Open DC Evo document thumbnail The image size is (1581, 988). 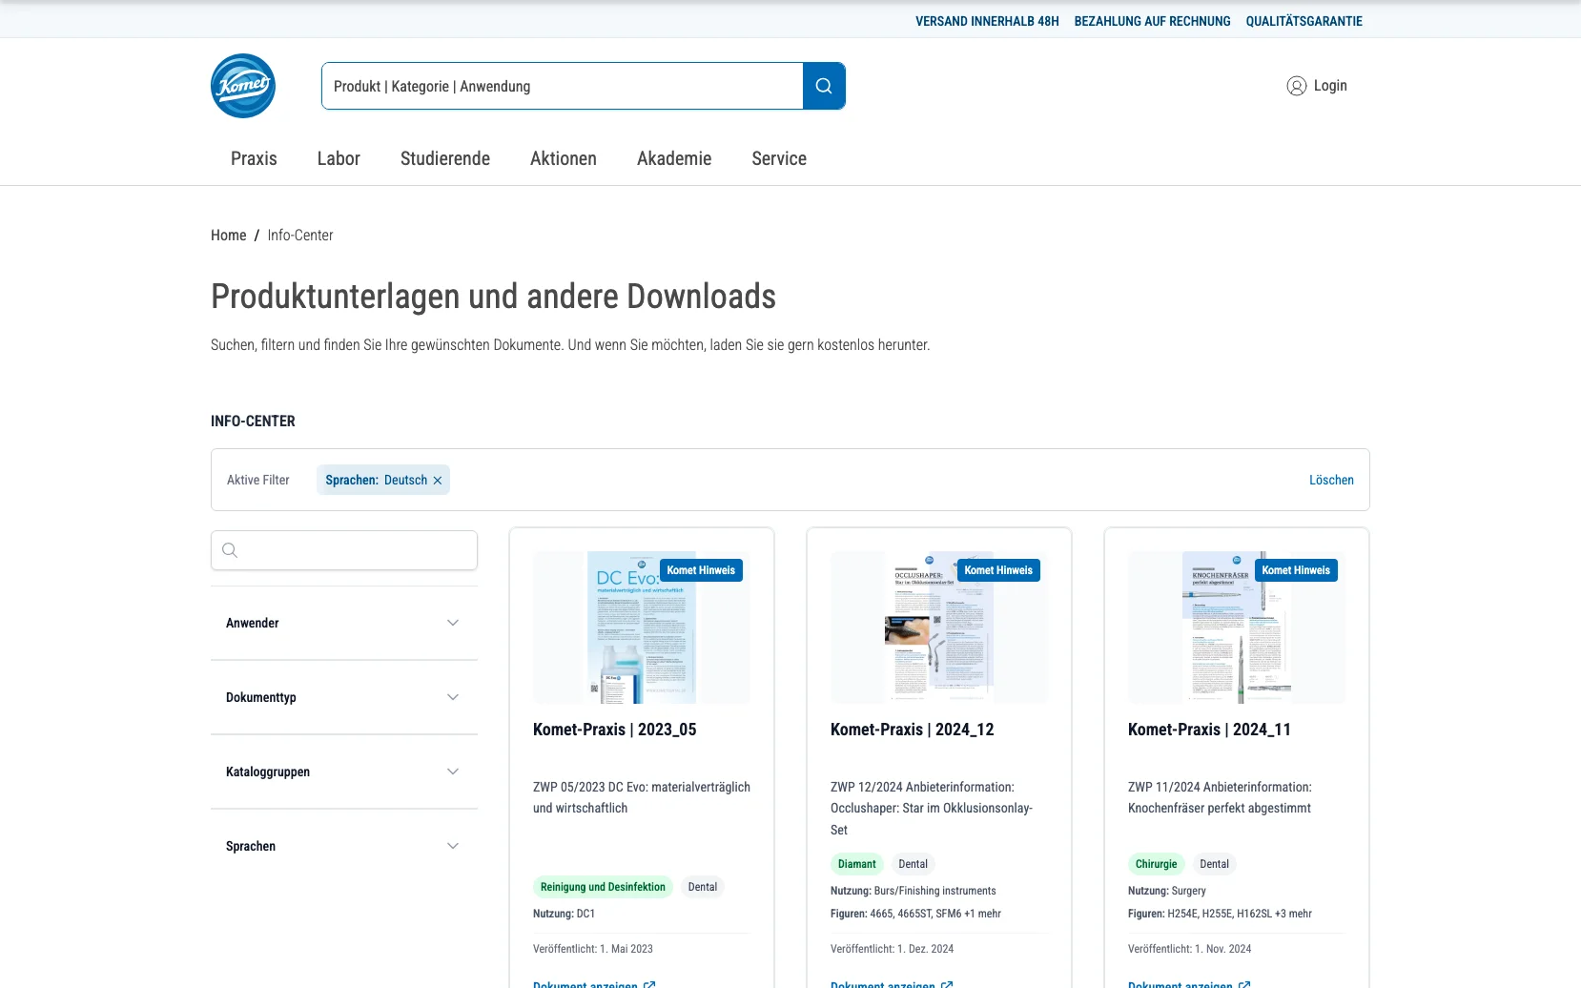tap(642, 628)
